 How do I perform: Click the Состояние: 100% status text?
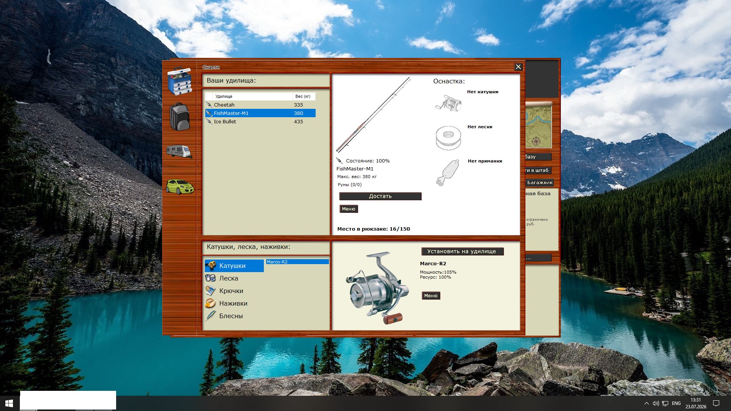pyautogui.click(x=368, y=161)
